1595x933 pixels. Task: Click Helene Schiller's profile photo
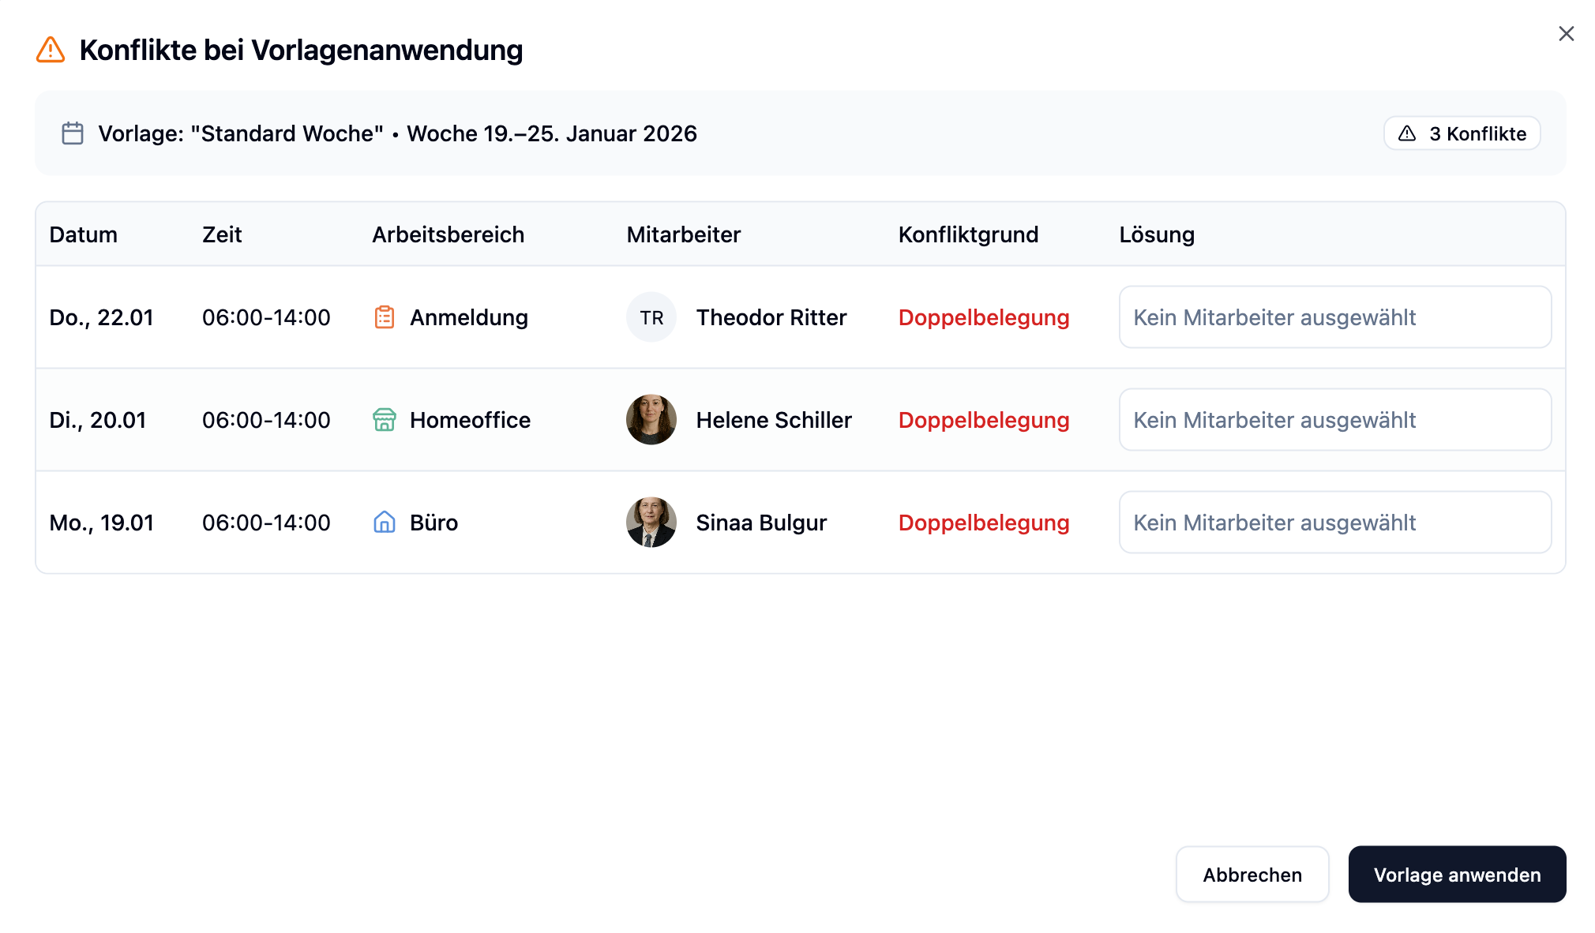tap(651, 420)
